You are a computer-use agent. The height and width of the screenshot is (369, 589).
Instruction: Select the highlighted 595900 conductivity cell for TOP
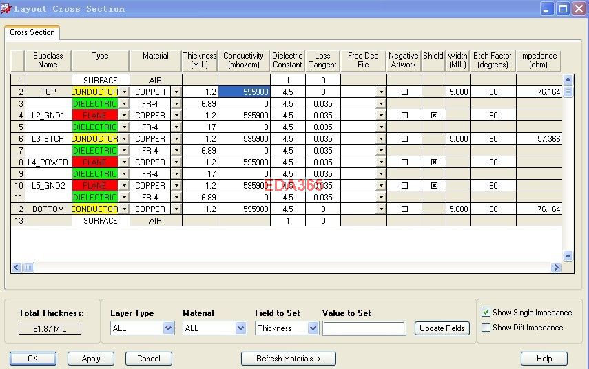click(244, 92)
